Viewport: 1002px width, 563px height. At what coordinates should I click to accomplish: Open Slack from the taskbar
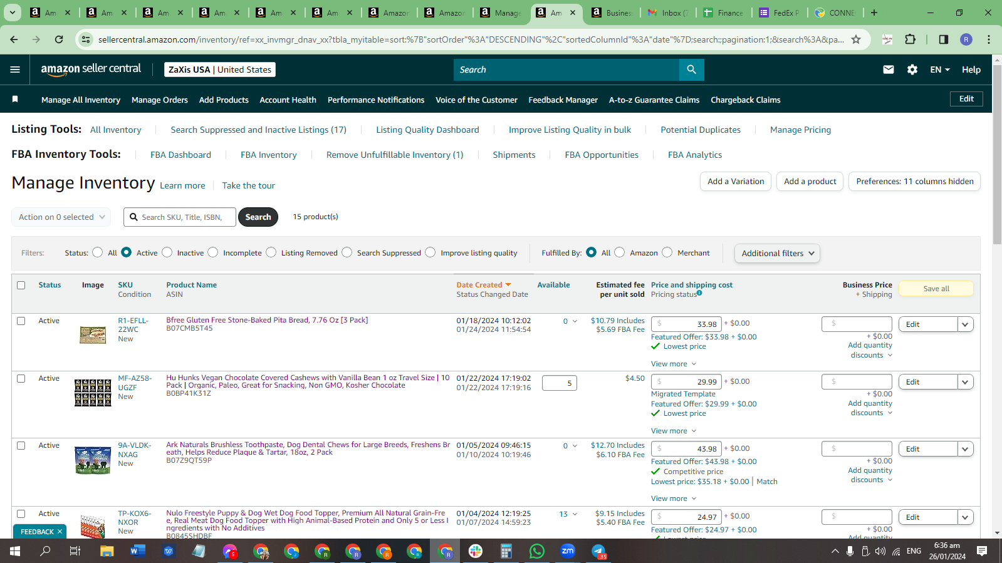tap(476, 551)
